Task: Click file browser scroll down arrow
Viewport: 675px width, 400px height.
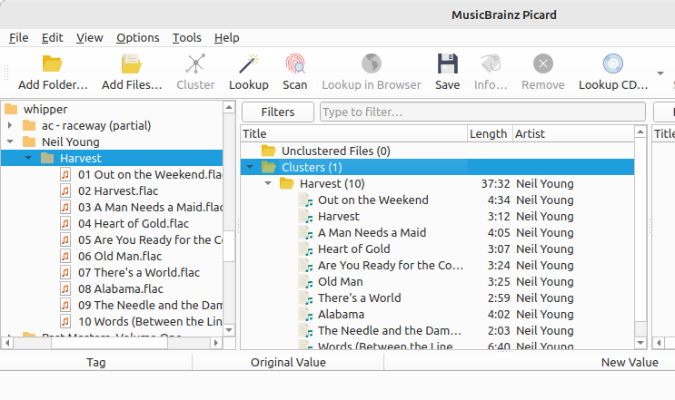Action: tap(229, 330)
